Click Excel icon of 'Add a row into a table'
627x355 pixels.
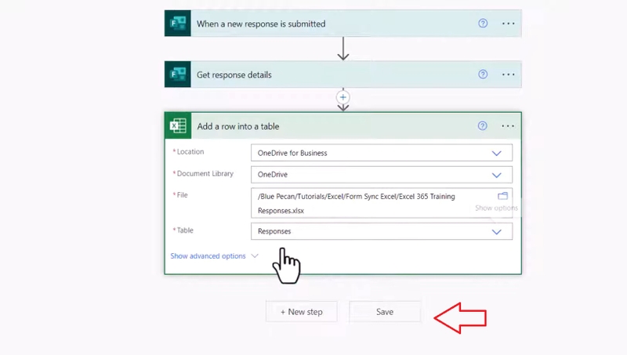(x=178, y=125)
